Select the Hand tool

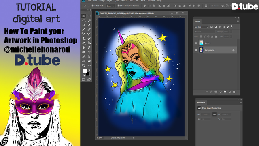click(x=89, y=61)
